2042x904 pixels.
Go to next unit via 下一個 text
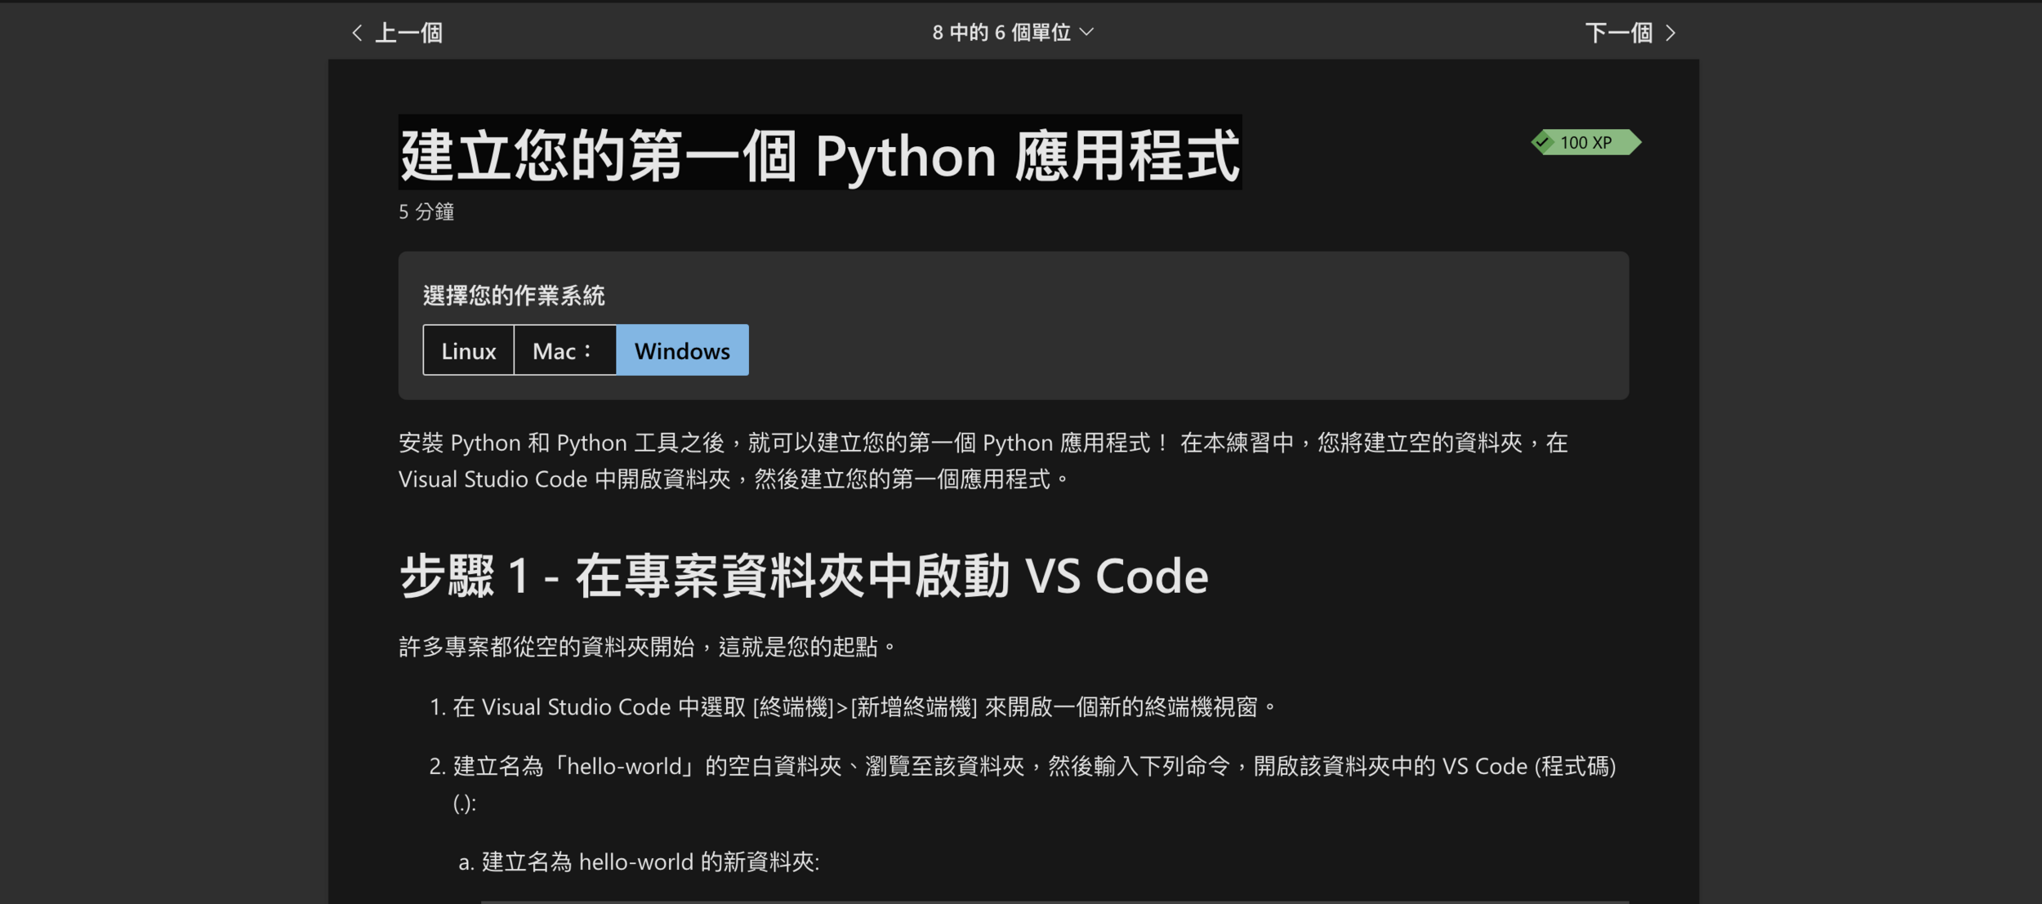[1618, 33]
